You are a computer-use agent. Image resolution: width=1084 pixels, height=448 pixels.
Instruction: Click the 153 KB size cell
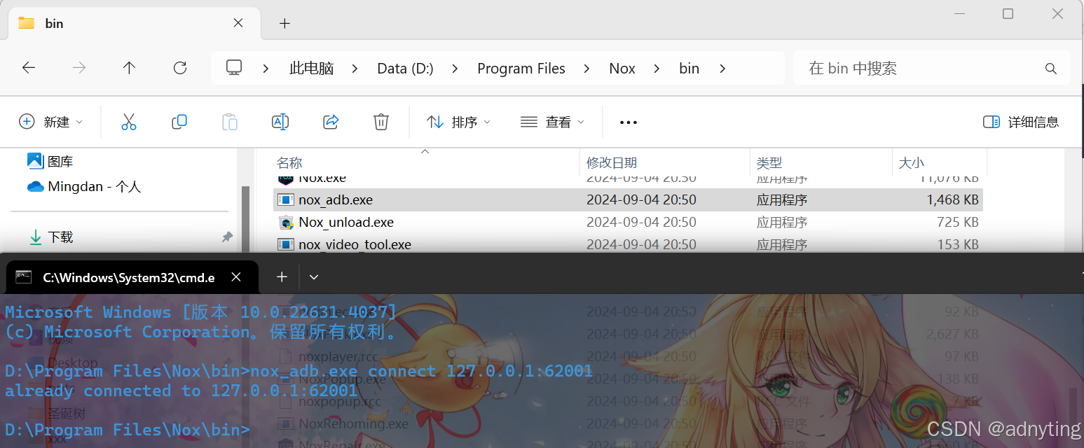[958, 245]
